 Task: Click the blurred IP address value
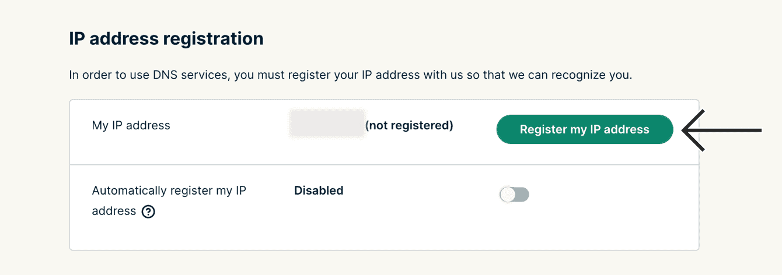(327, 126)
